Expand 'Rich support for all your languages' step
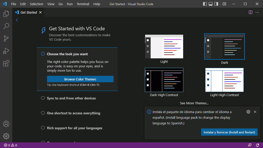The image size is (263, 148). (74, 128)
